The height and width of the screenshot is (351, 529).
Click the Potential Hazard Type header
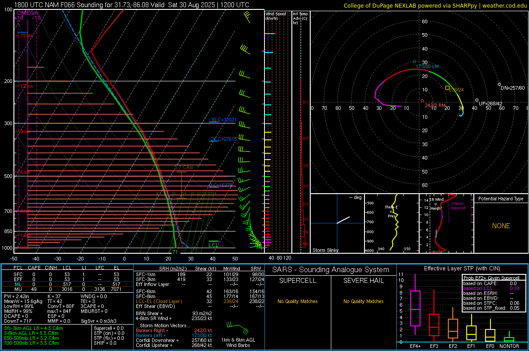click(x=501, y=199)
